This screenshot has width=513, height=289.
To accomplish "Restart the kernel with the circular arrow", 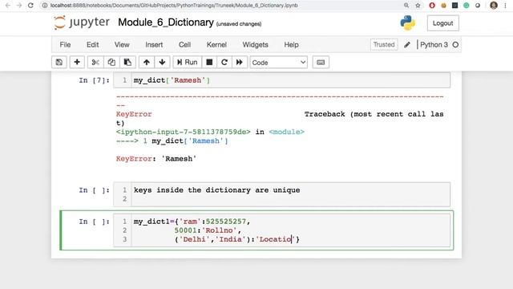I will tap(224, 63).
